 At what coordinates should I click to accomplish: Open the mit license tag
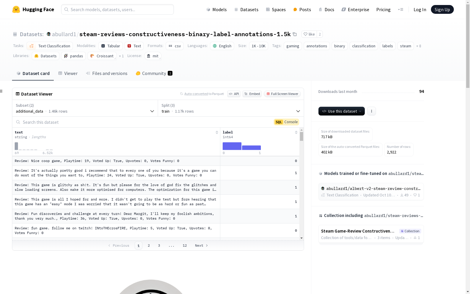click(x=153, y=56)
